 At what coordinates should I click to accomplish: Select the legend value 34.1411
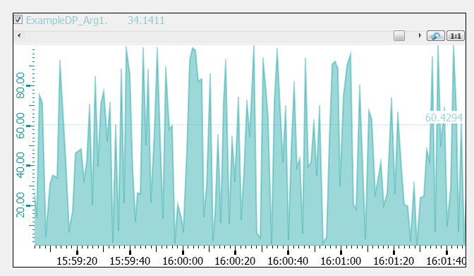click(146, 20)
